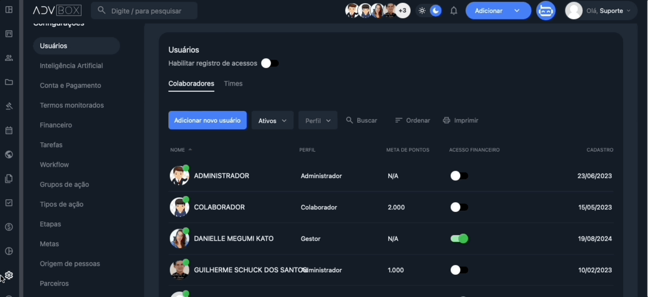Open the pie chart icon in left rail
The width and height of the screenshot is (648, 297).
[x=9, y=251]
